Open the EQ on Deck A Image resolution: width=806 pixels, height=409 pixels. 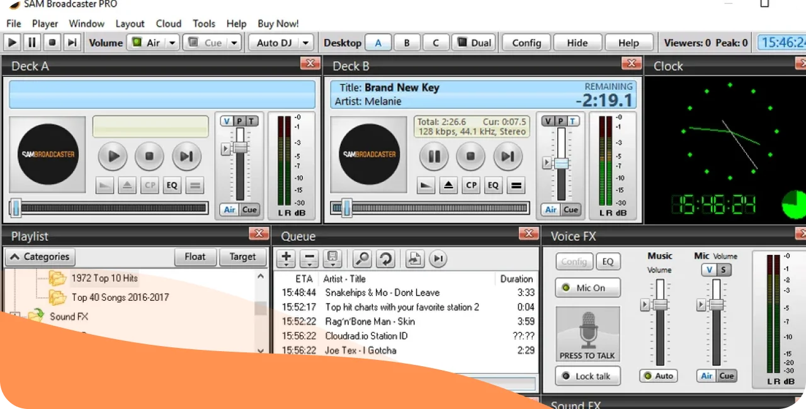point(172,186)
